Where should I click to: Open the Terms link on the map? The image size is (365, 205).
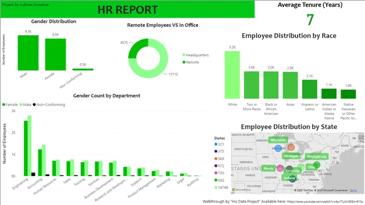(353, 190)
